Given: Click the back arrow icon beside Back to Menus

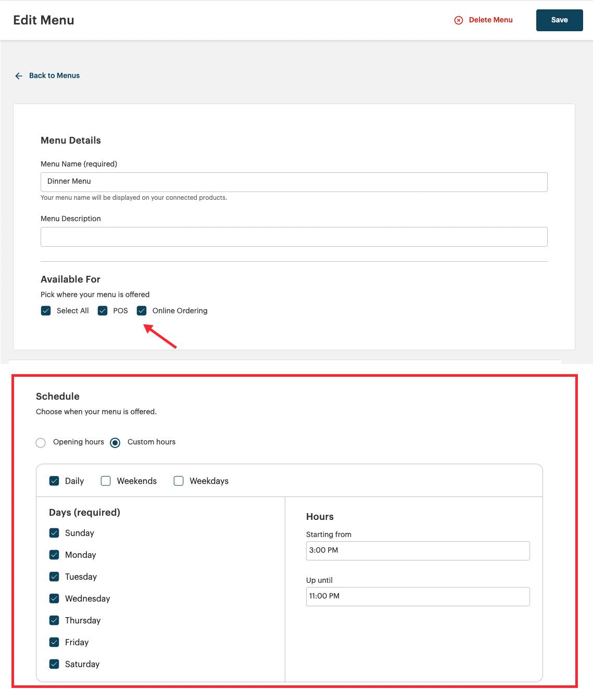Looking at the screenshot, I should pyautogui.click(x=18, y=75).
